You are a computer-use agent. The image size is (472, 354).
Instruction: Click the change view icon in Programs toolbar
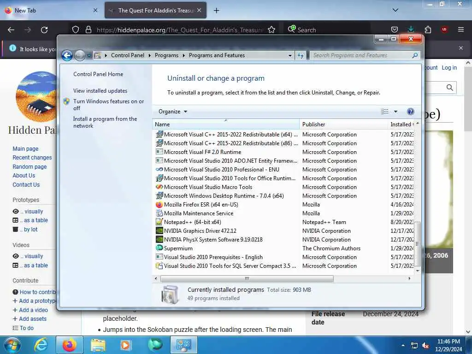385,112
